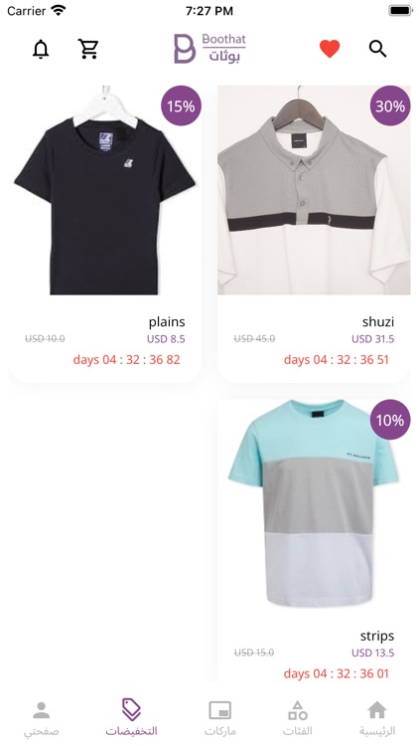The image size is (419, 746).
Task: Tap the 10% discount badge
Action: [390, 420]
